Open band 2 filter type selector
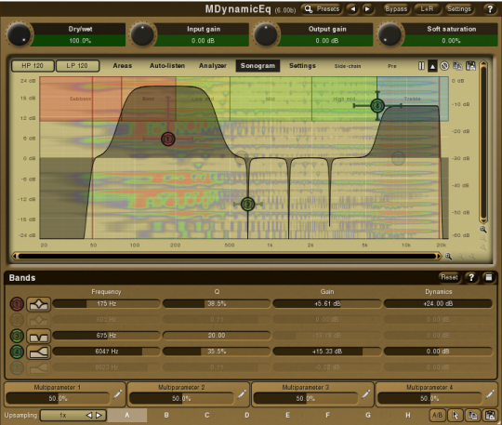 (x=38, y=320)
